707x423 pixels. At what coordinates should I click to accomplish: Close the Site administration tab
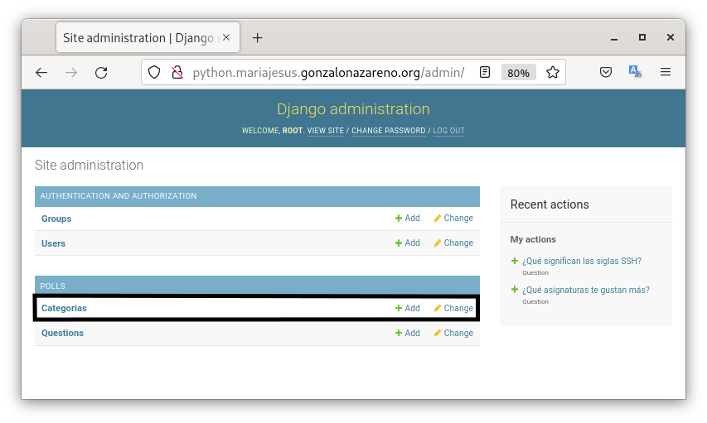coord(226,38)
